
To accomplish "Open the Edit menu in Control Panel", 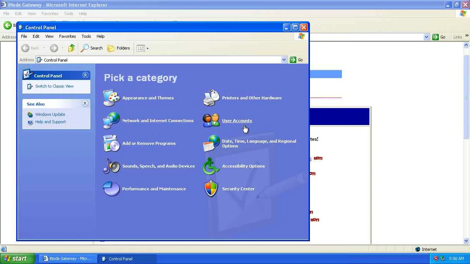I will click(x=36, y=36).
